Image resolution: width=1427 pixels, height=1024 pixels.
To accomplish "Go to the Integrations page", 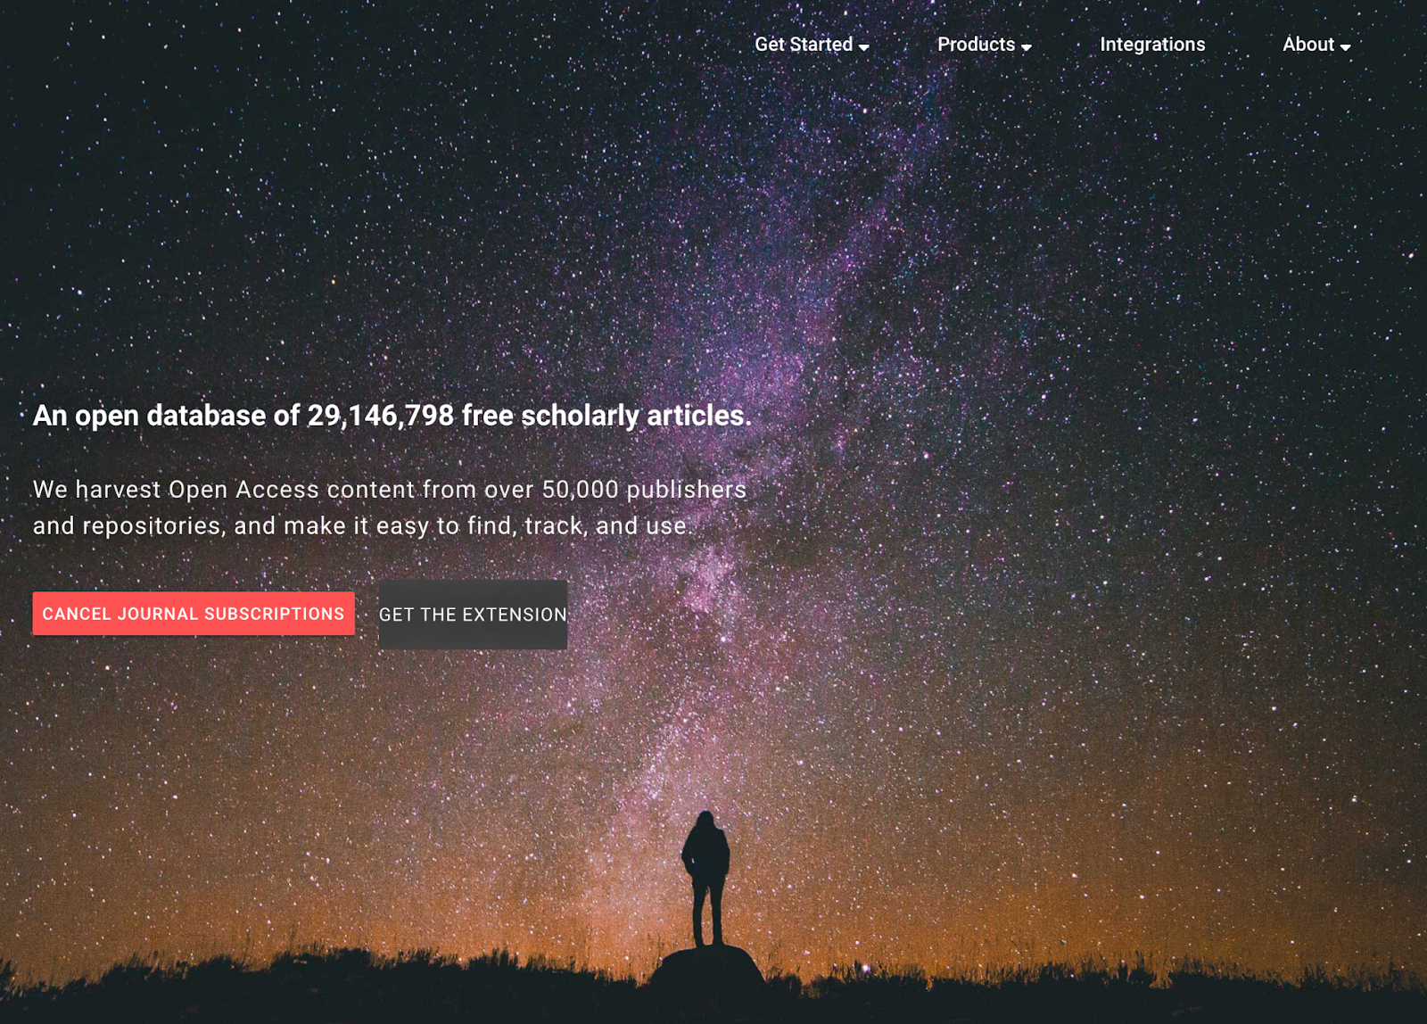I will [1152, 45].
